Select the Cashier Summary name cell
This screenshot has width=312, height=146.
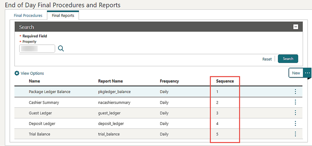click(44, 102)
